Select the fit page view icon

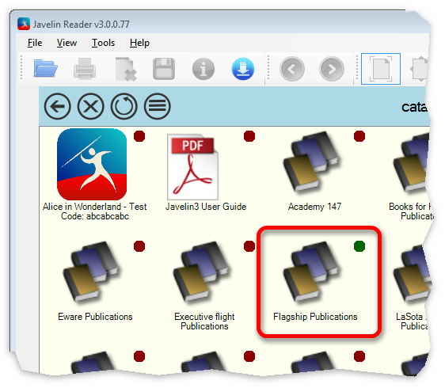(x=381, y=69)
